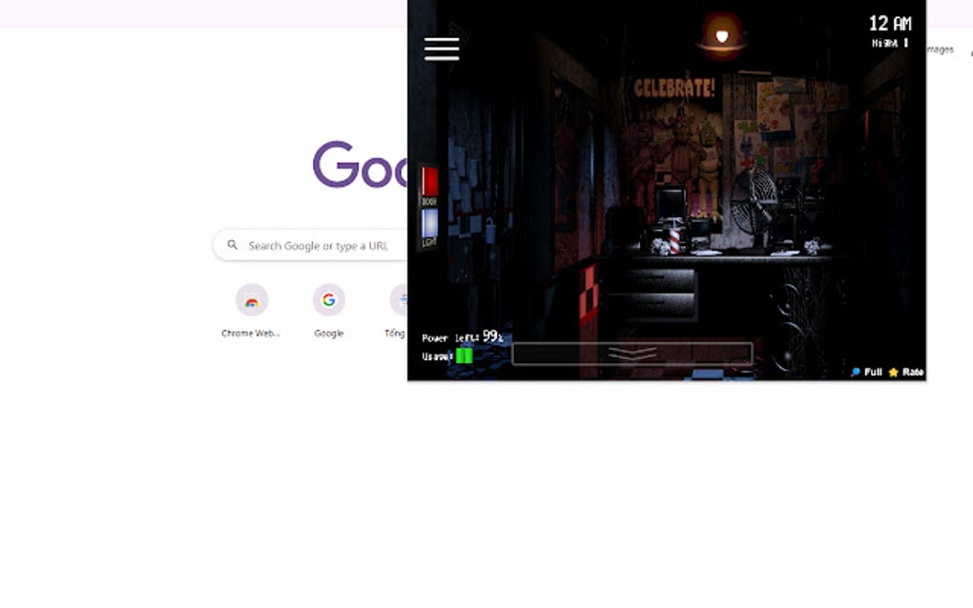973x608 pixels.
Task: Flip up the camera monitor chevron bar
Action: pos(631,352)
